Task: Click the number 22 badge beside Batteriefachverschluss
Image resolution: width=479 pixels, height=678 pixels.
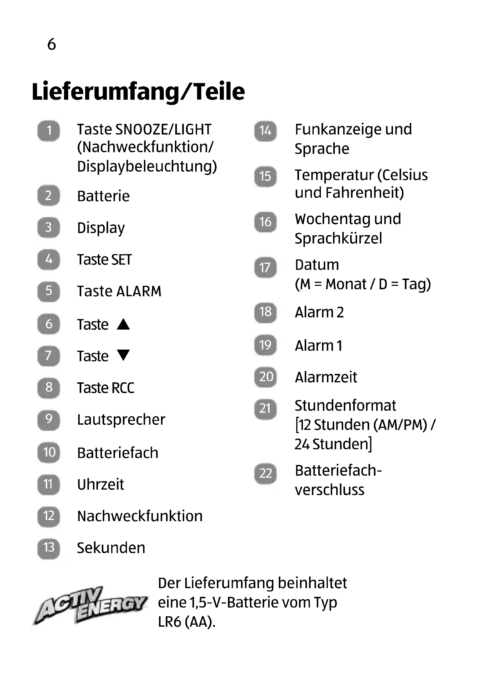Action: 266,473
